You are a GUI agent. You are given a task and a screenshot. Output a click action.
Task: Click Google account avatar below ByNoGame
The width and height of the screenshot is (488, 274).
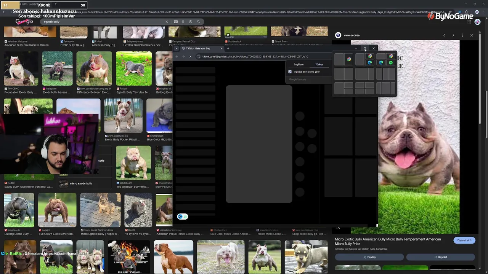click(x=477, y=22)
